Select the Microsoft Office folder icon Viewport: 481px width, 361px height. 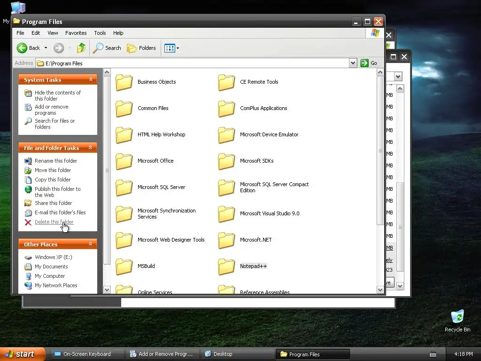[124, 161]
